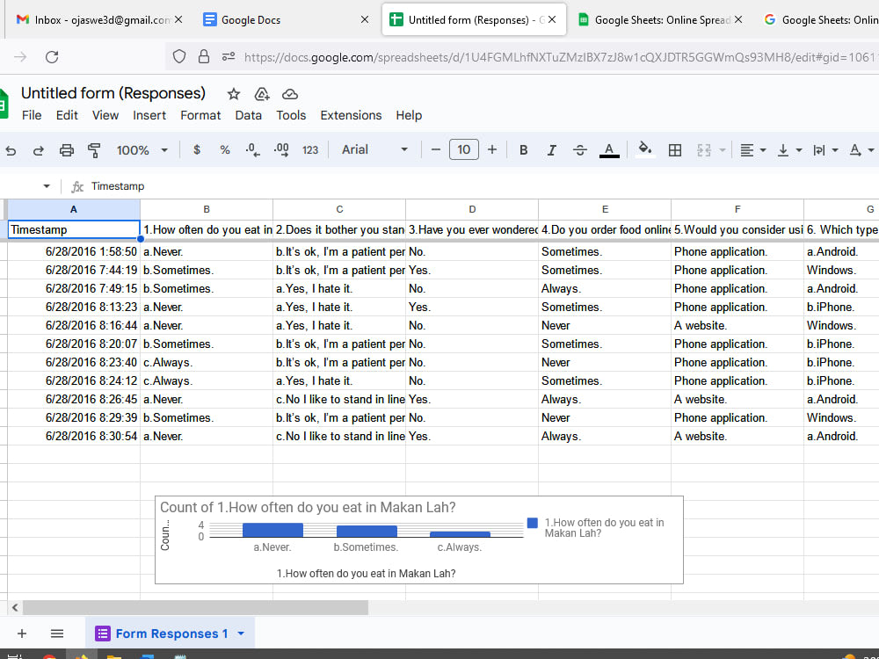The image size is (879, 659).
Task: Open the Extensions menu
Action: [351, 115]
